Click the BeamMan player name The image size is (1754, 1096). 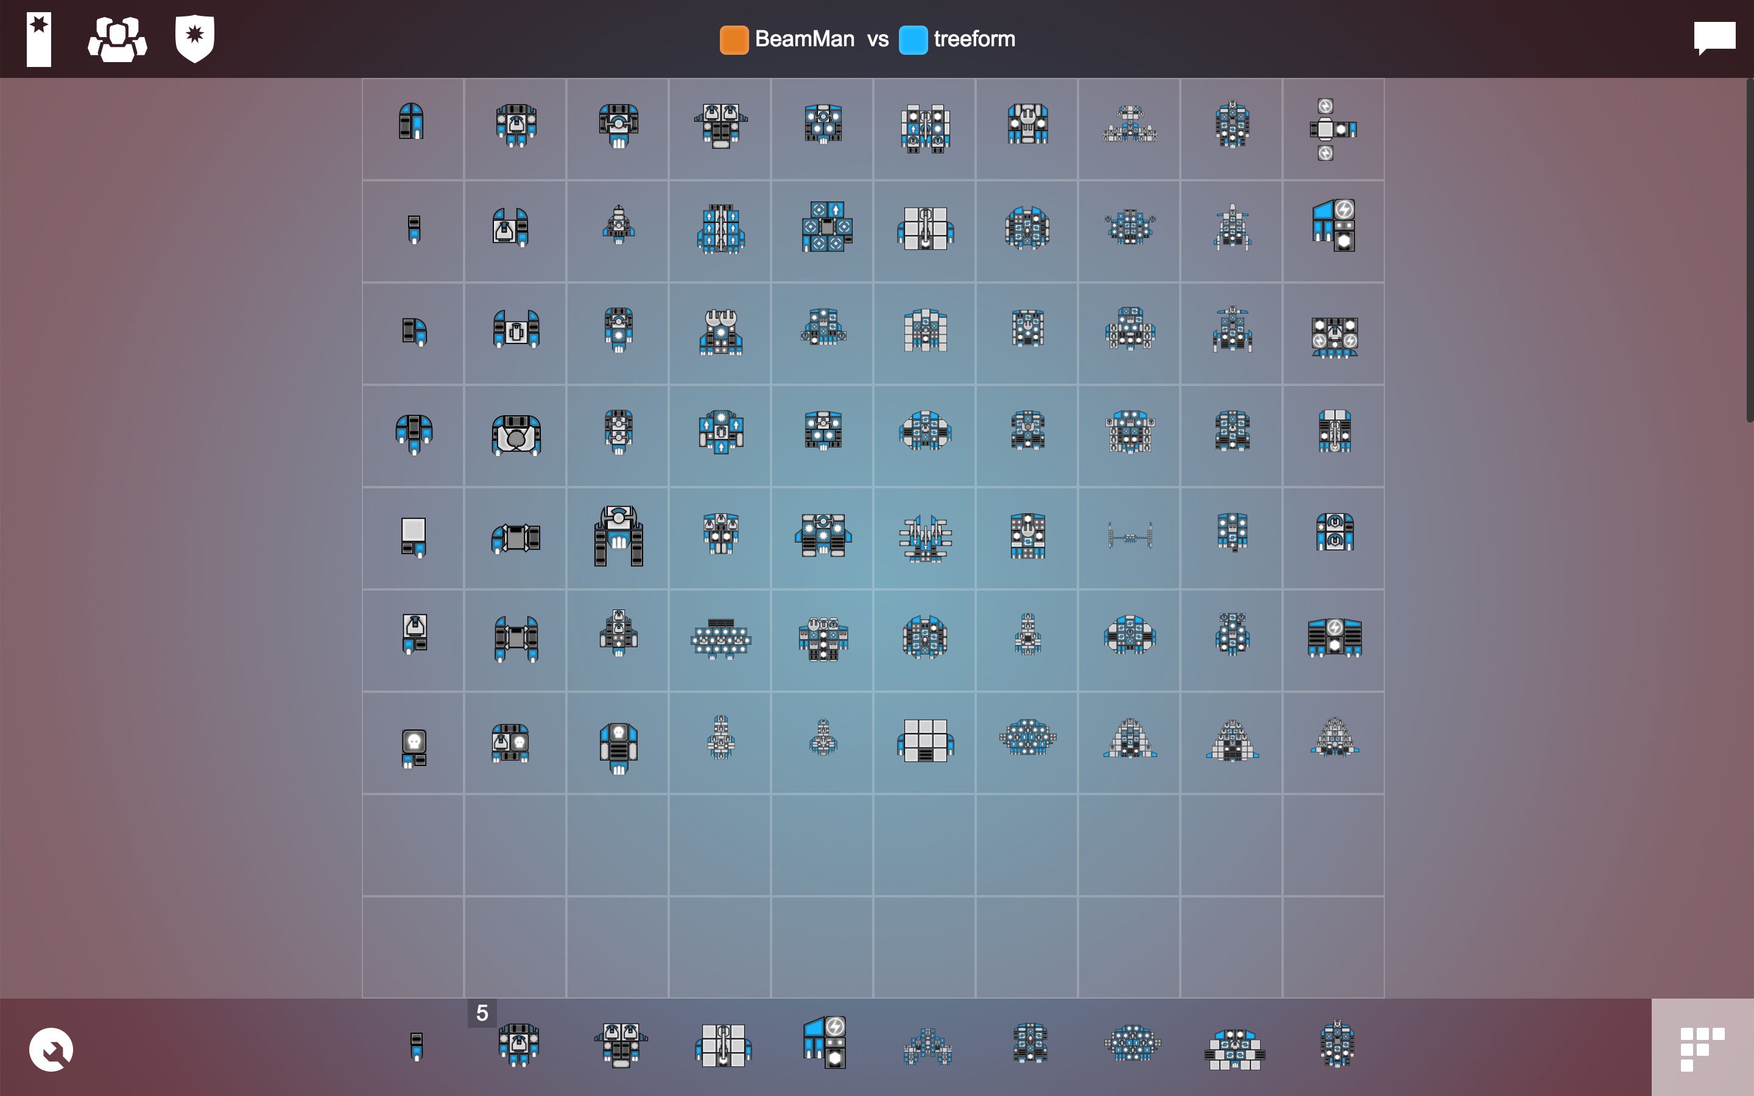pyautogui.click(x=805, y=39)
